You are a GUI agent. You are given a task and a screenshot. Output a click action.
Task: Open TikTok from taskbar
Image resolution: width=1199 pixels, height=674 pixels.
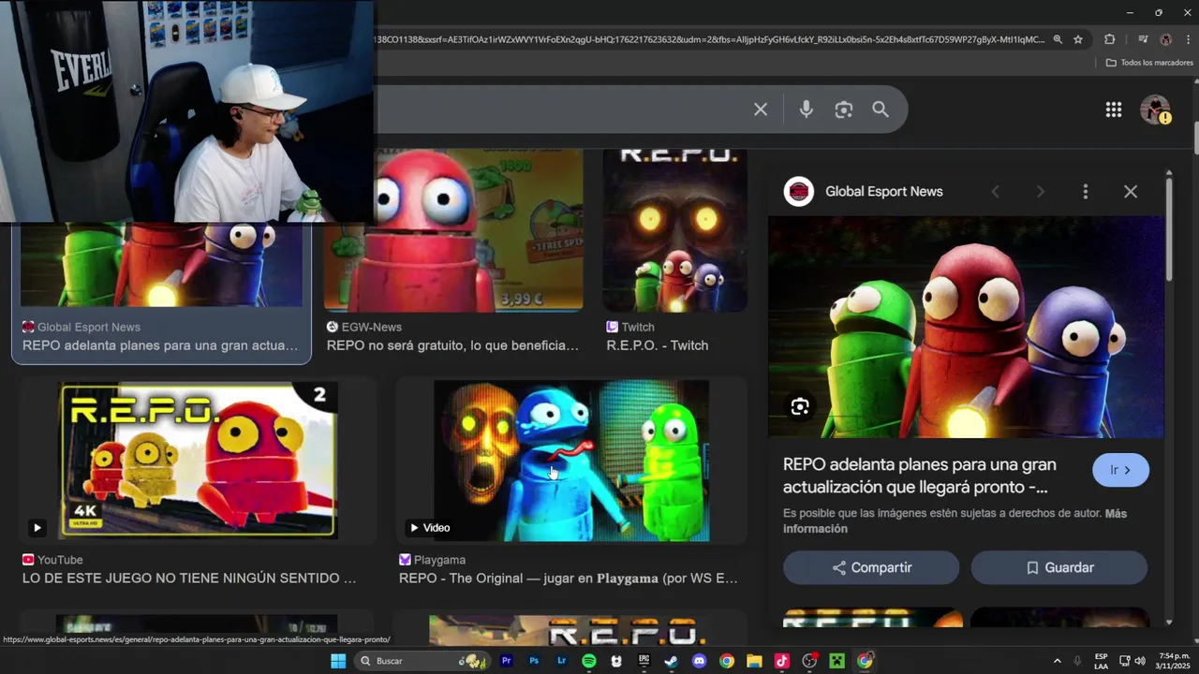[781, 661]
